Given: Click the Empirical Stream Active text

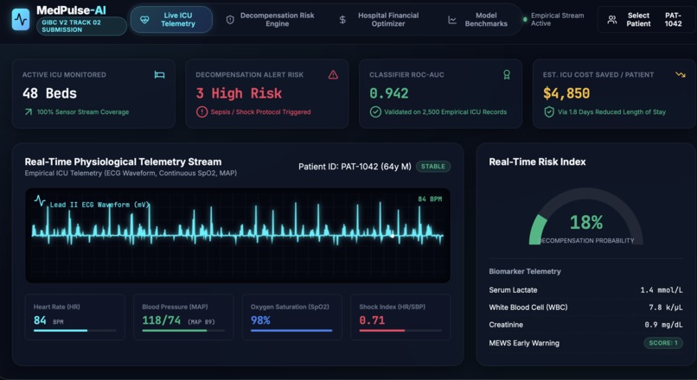Looking at the screenshot, I should click(x=558, y=20).
